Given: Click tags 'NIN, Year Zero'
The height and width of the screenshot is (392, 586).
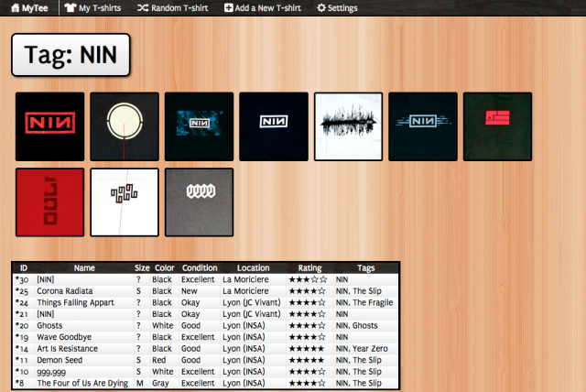Looking at the screenshot, I should [362, 349].
